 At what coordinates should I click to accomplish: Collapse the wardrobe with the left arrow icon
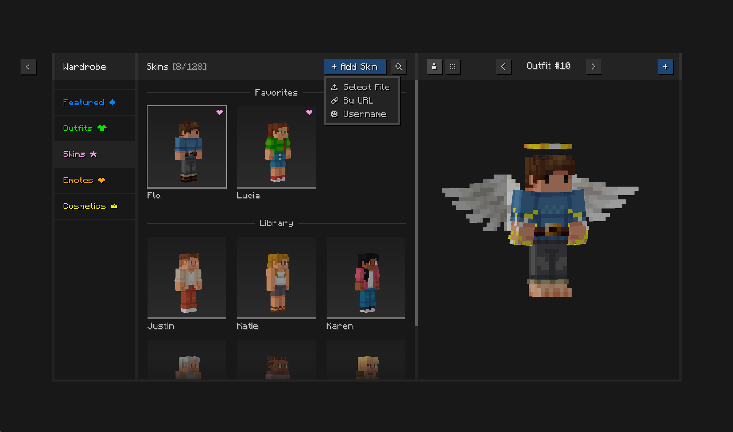click(28, 66)
